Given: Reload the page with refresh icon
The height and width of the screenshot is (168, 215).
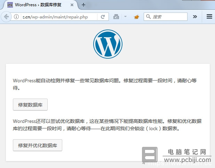Looking at the screenshot, I should [103, 17].
